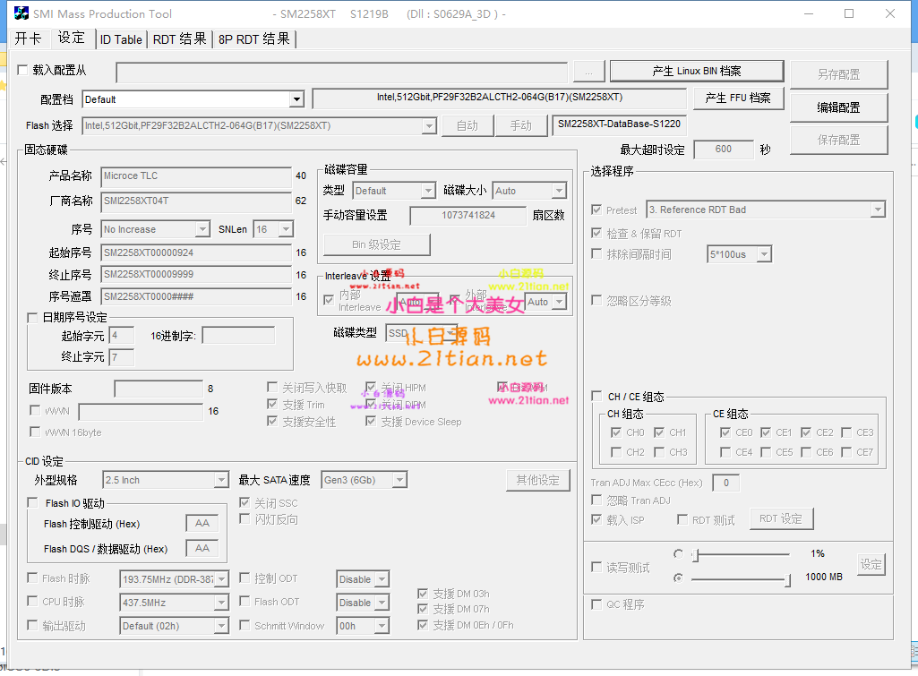Click the 编辑配置 button
The image size is (918, 676).
[x=838, y=107]
